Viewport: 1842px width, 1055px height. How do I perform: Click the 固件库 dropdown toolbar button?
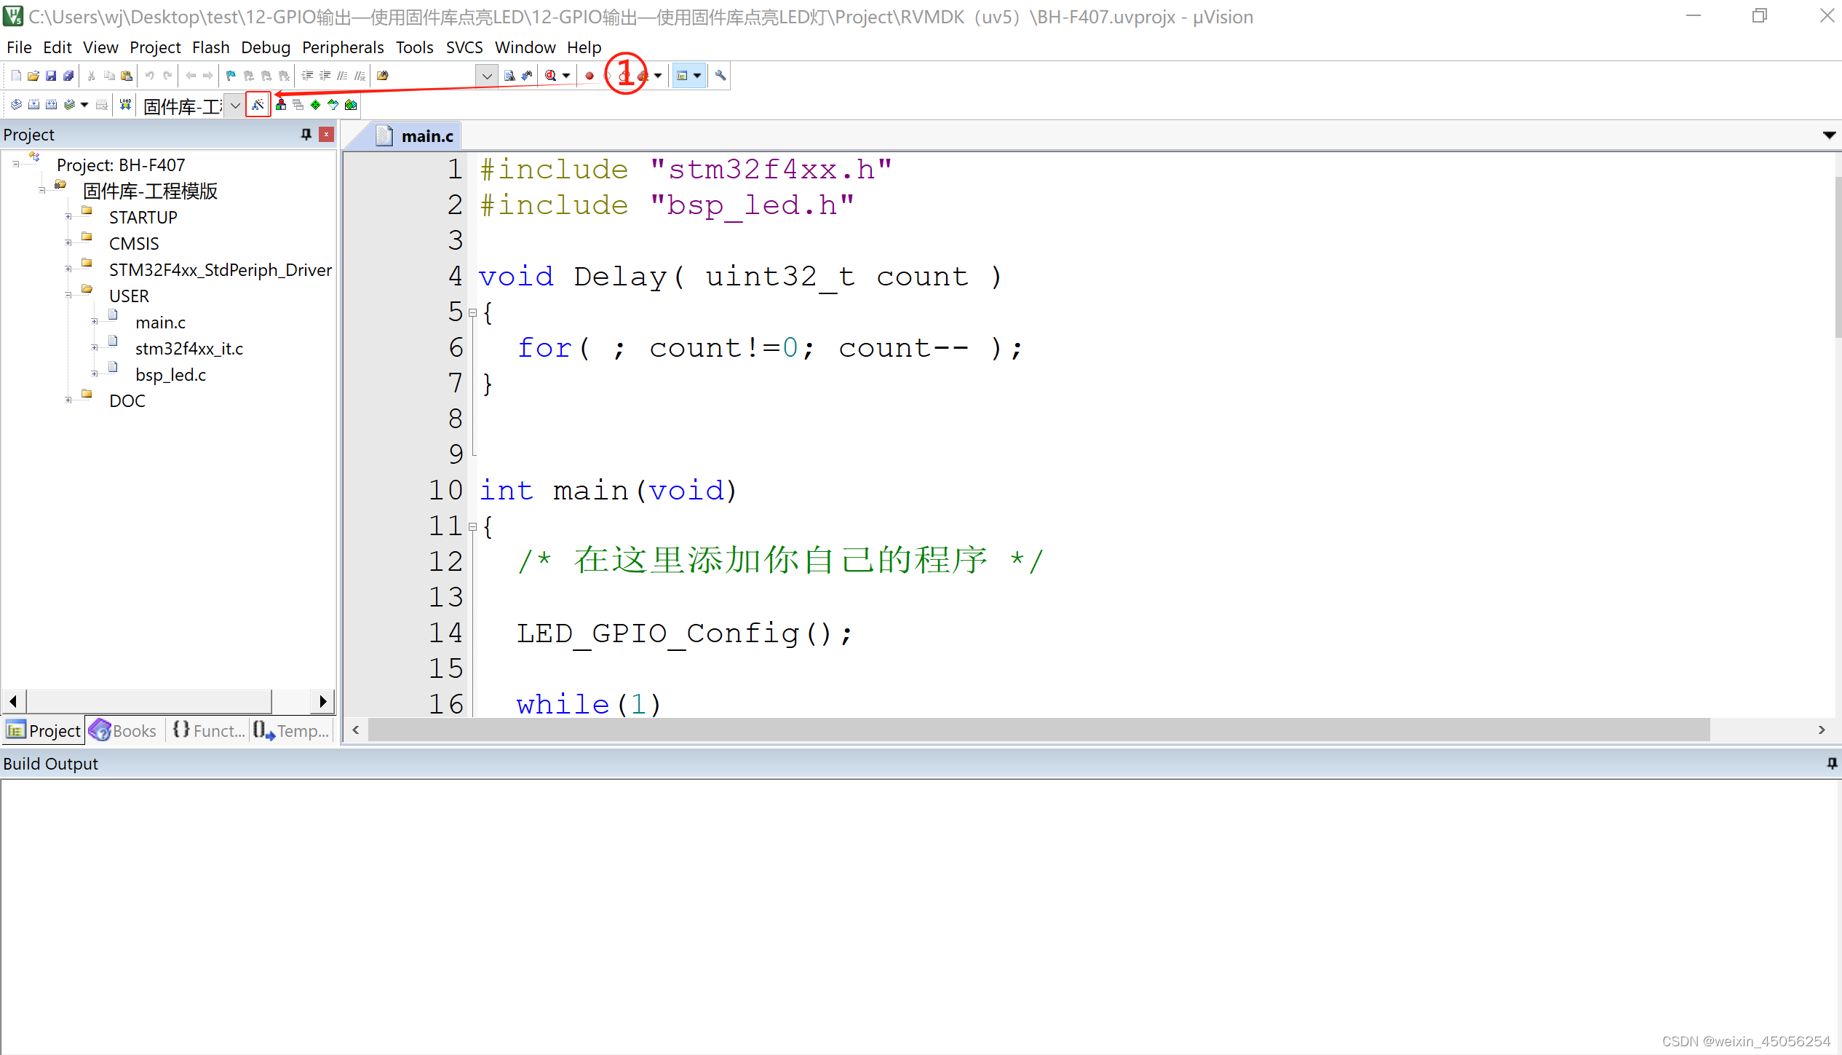231,103
